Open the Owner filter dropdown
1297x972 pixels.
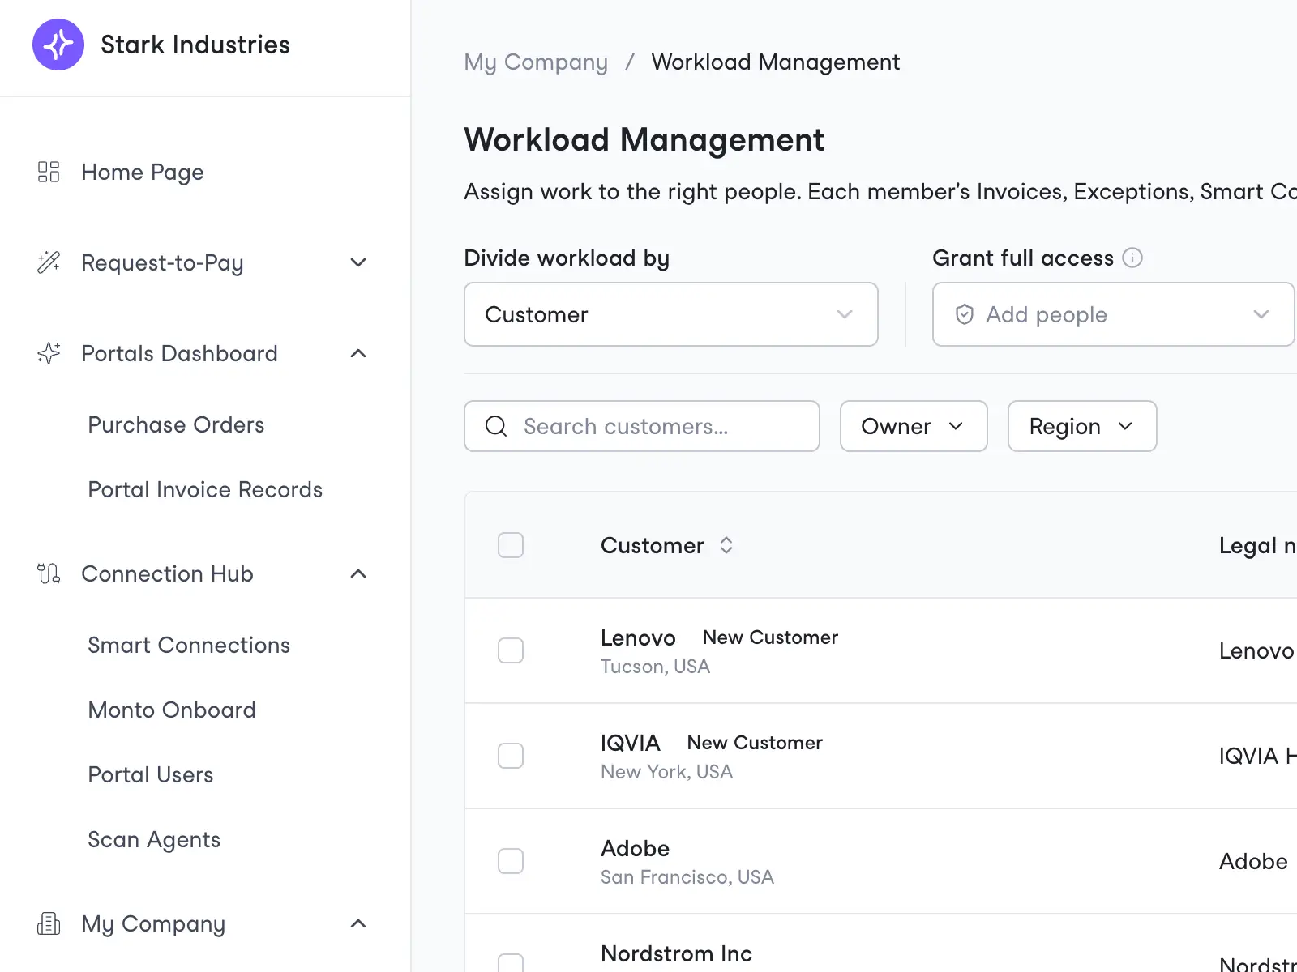point(914,426)
